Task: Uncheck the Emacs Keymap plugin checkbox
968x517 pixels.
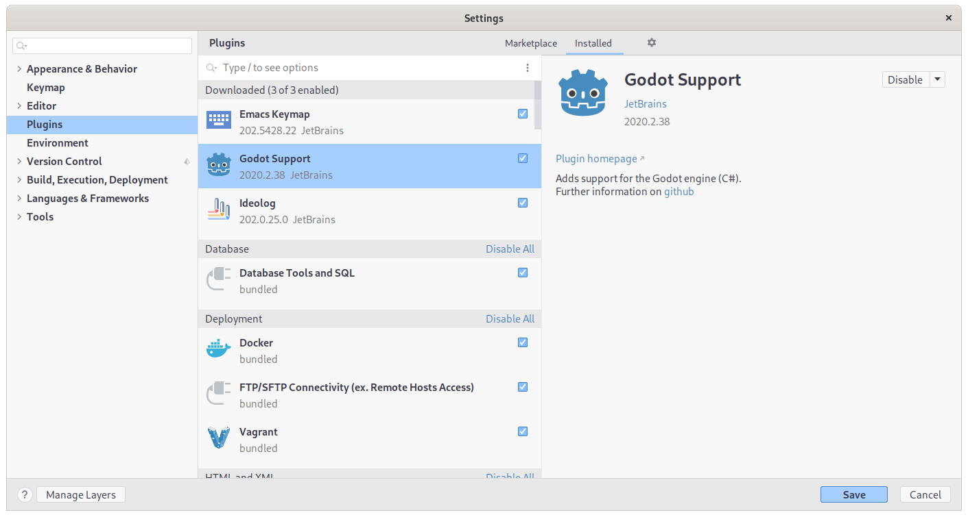Action: (x=523, y=114)
